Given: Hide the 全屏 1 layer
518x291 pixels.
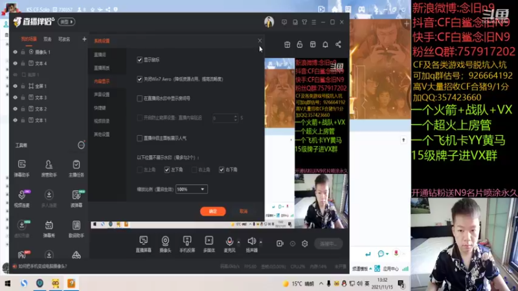Looking at the screenshot, I should (15, 86).
